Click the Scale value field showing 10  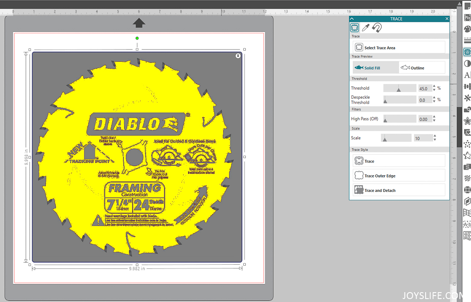tap(423, 138)
